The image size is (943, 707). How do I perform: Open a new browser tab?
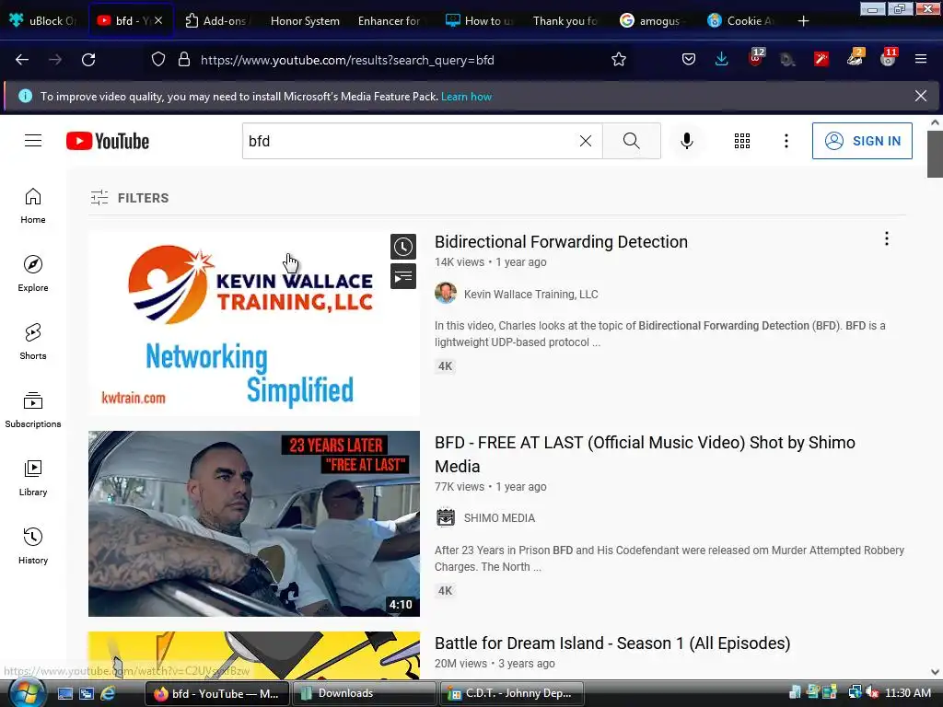[803, 21]
